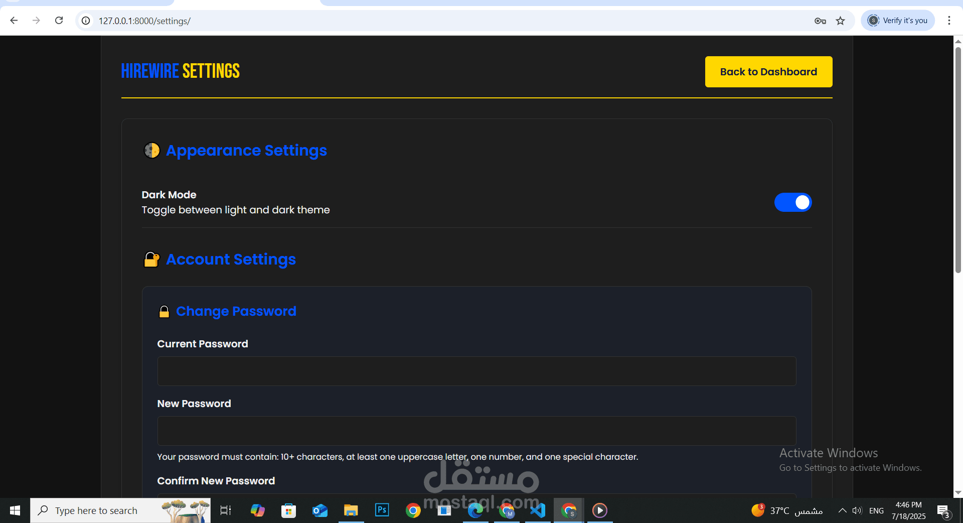
Task: Open the volume control
Action: (857, 510)
